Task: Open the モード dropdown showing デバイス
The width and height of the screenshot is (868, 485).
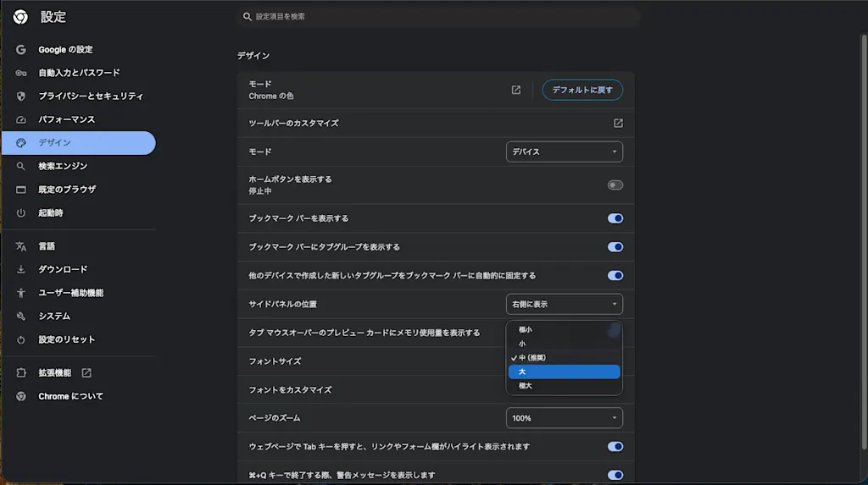Action: [x=564, y=152]
